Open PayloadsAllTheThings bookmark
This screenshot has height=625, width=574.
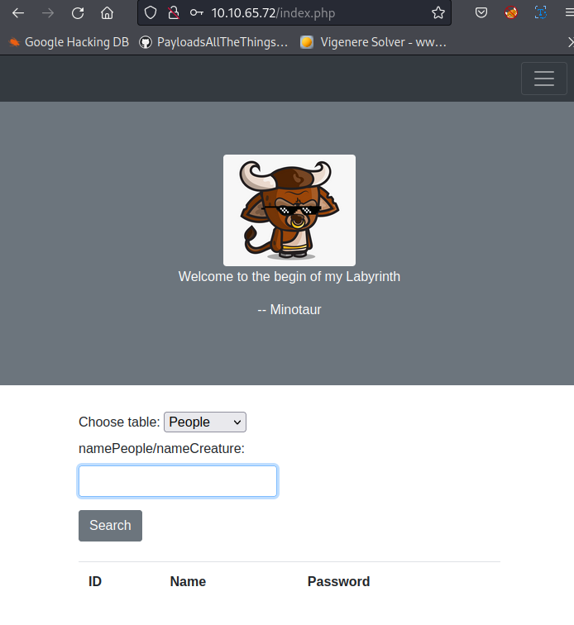tap(214, 42)
